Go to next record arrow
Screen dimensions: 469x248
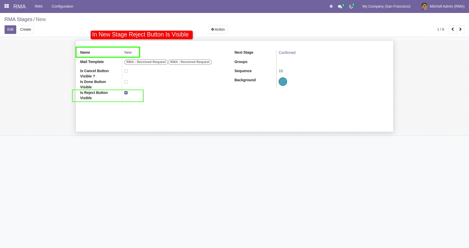pyautogui.click(x=460, y=29)
